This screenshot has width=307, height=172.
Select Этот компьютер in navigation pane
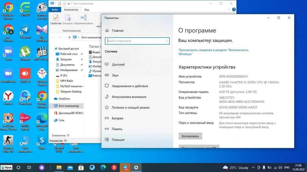[66, 106]
